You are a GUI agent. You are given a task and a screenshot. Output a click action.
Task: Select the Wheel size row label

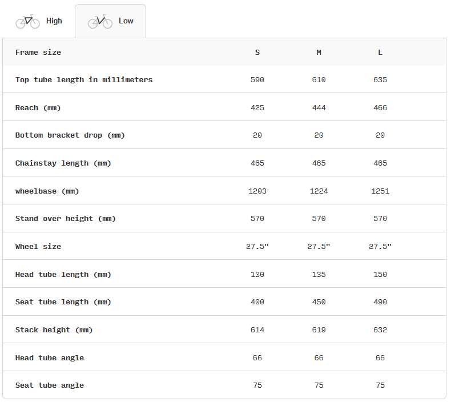click(x=38, y=247)
